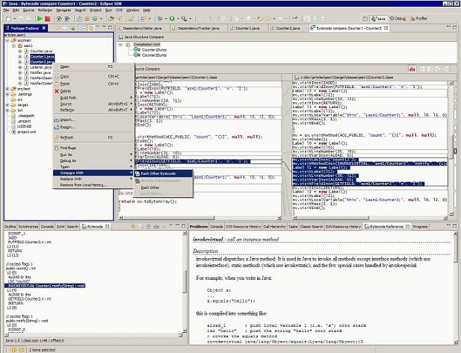Image resolution: width=461 pixels, height=353 pixels.
Task: Expand the txt folder node
Action: point(7,110)
